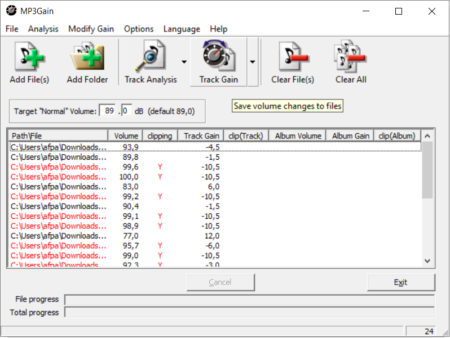Open the File menu
This screenshot has width=450, height=338.
12,29
